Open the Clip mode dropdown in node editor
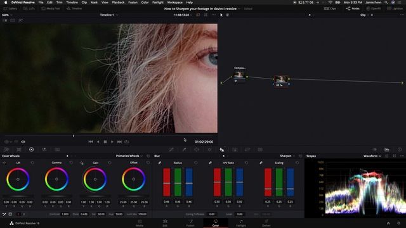 point(364,15)
